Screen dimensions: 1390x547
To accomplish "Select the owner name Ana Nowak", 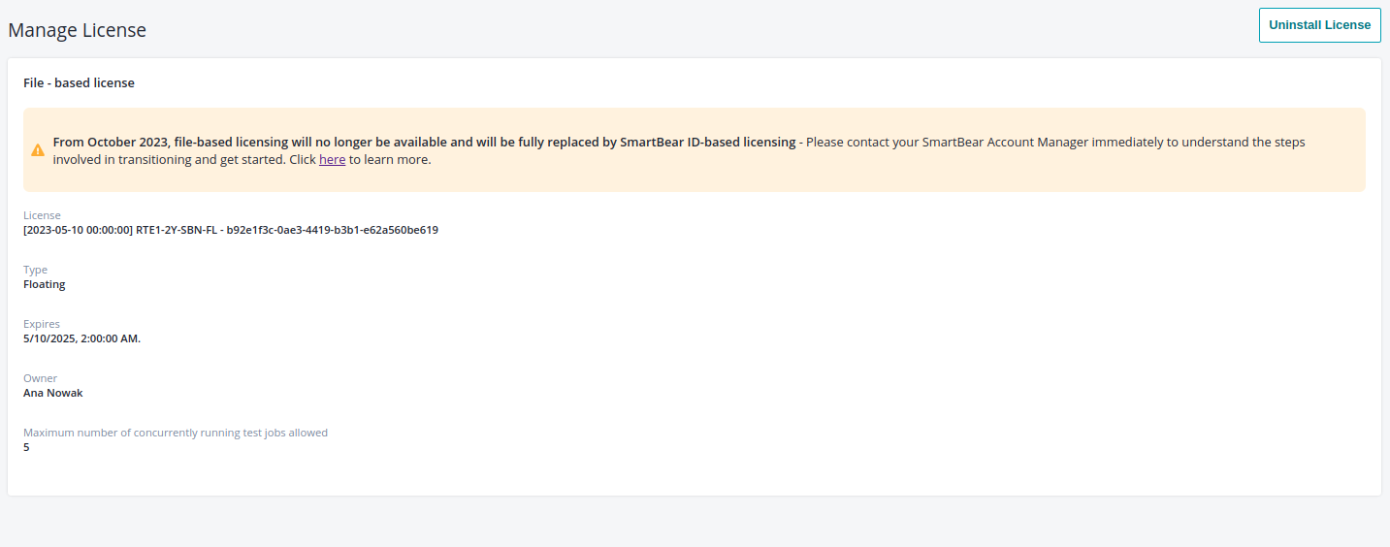I will [x=53, y=394].
